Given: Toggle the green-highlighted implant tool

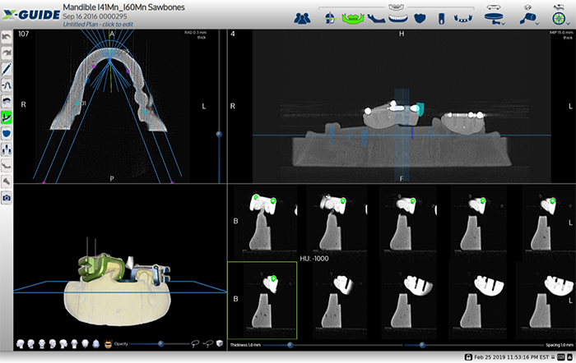Looking at the screenshot, I should coord(7,116).
